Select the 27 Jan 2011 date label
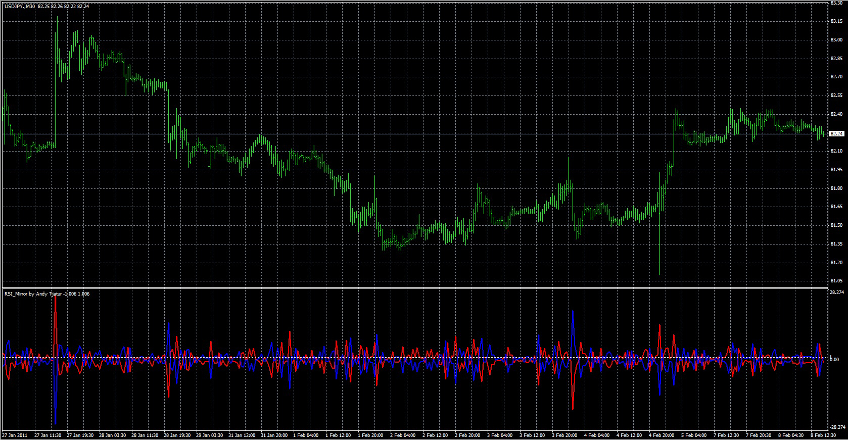 [x=15, y=435]
